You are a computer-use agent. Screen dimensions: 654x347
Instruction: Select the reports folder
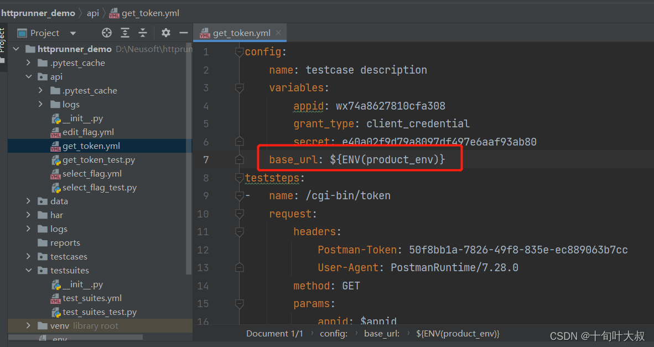(65, 243)
